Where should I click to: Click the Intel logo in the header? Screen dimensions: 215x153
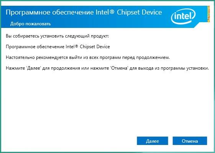(183, 16)
